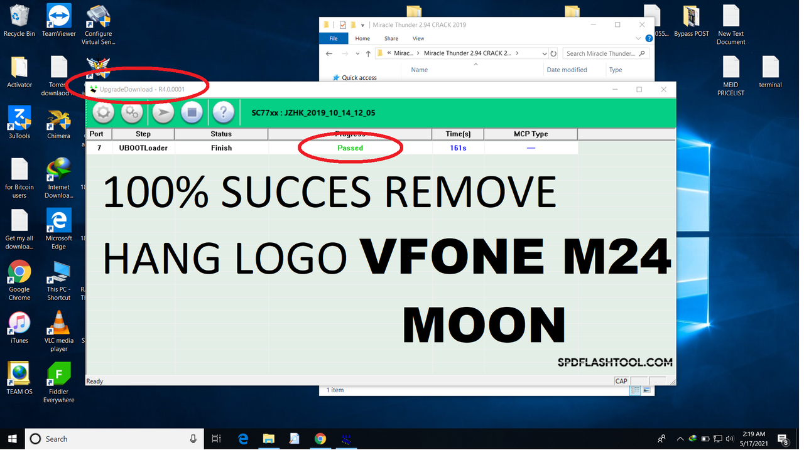Open Explorer quick access toolbar customize arrow

tap(362, 25)
